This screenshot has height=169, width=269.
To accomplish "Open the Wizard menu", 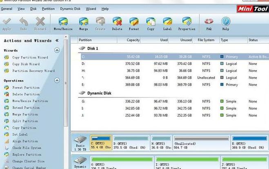I will coord(91,9).
